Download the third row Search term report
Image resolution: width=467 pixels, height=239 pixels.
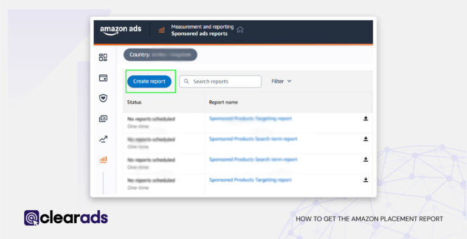pyautogui.click(x=365, y=159)
